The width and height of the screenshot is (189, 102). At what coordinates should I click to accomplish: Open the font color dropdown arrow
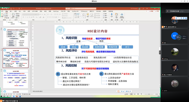45,17
